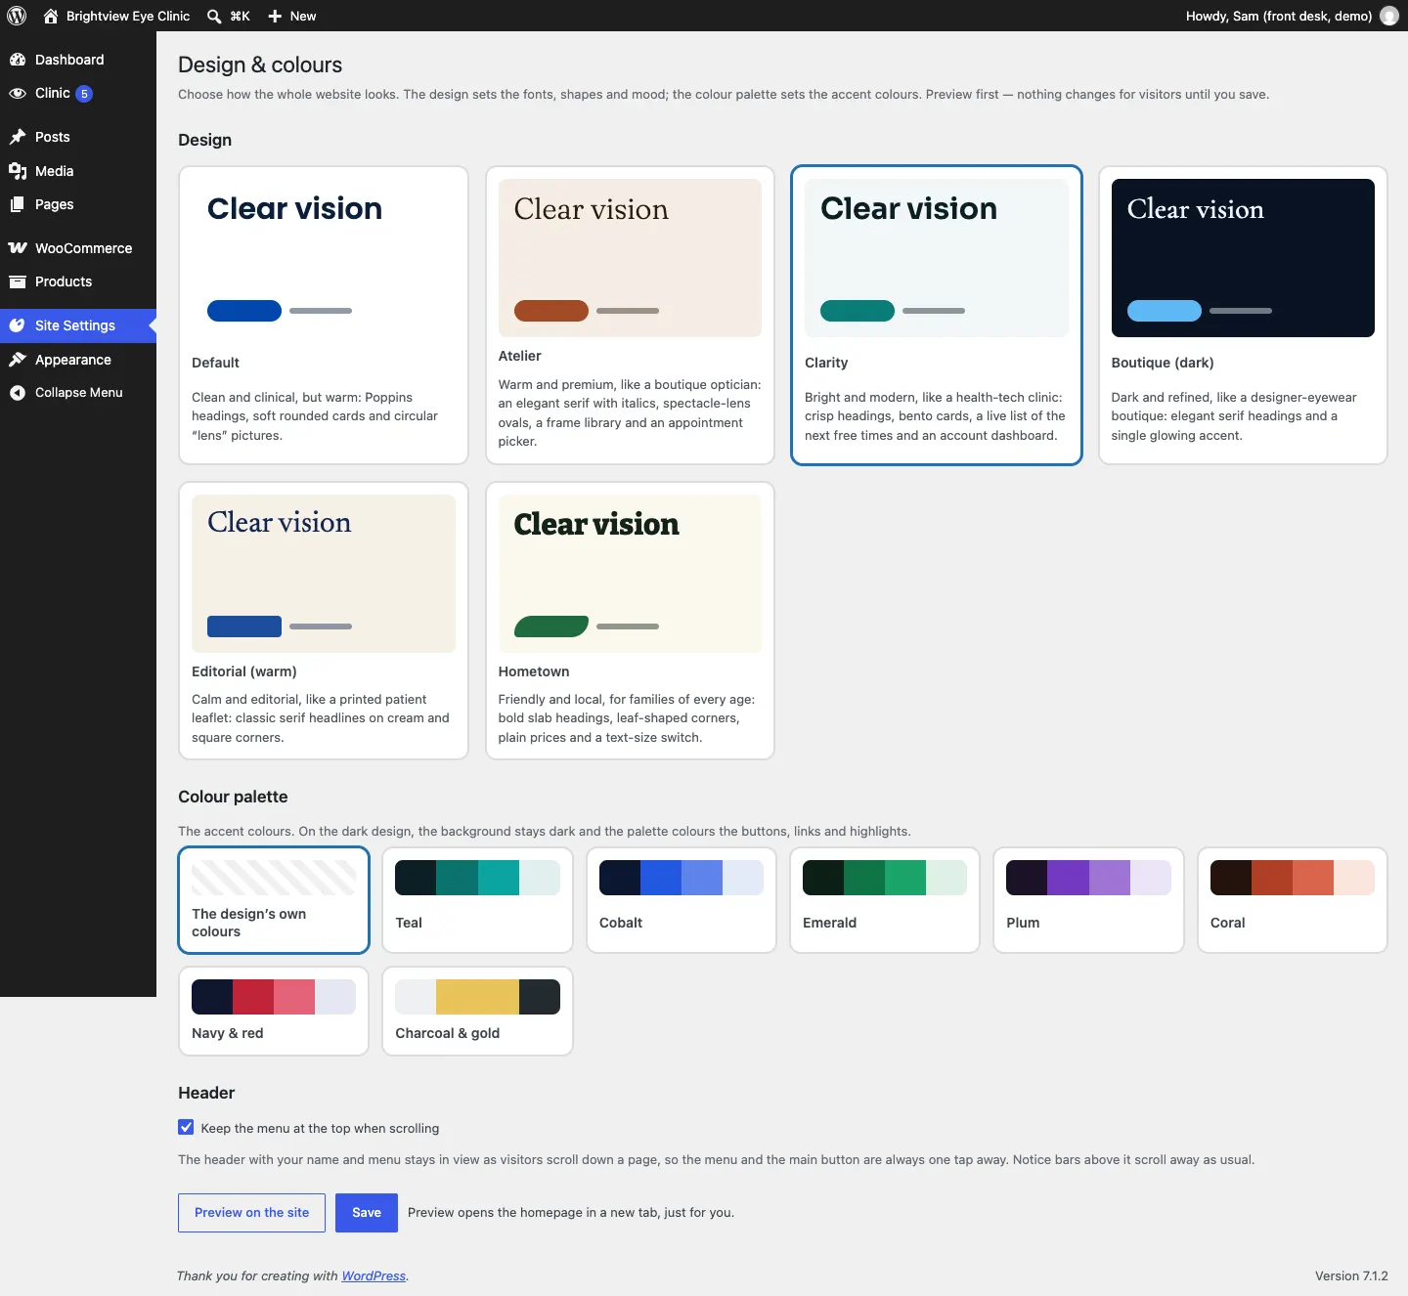
Task: Select the Boutique (dark) design card
Action: (x=1243, y=315)
